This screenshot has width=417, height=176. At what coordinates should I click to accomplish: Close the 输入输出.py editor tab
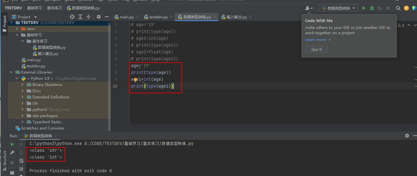pyautogui.click(x=251, y=17)
